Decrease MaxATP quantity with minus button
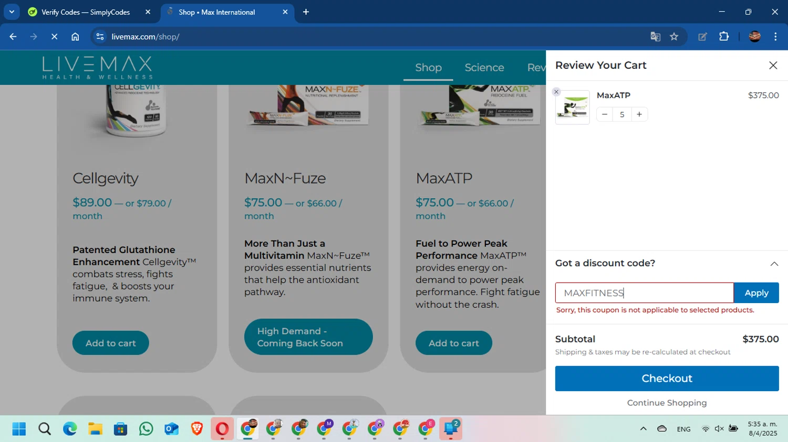The image size is (788, 442). (x=605, y=114)
